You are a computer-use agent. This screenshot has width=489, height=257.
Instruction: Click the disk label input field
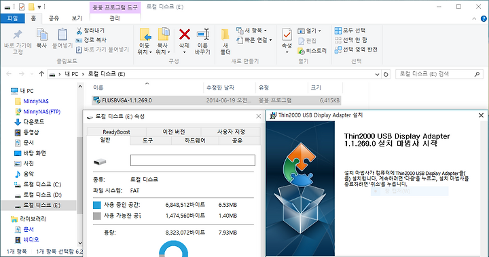coord(193,160)
